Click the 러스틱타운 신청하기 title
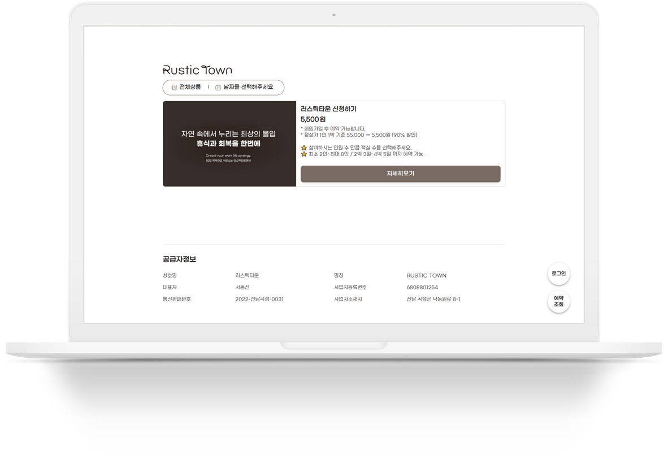 [328, 109]
